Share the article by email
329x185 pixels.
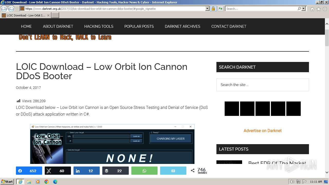(173, 171)
